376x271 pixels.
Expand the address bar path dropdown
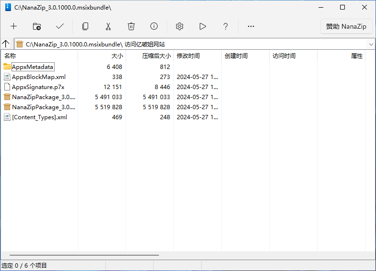tap(371, 44)
